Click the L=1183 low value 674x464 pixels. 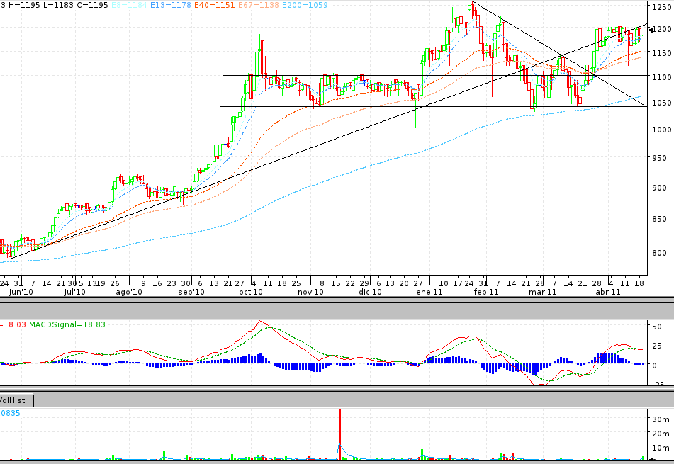coord(58,5)
